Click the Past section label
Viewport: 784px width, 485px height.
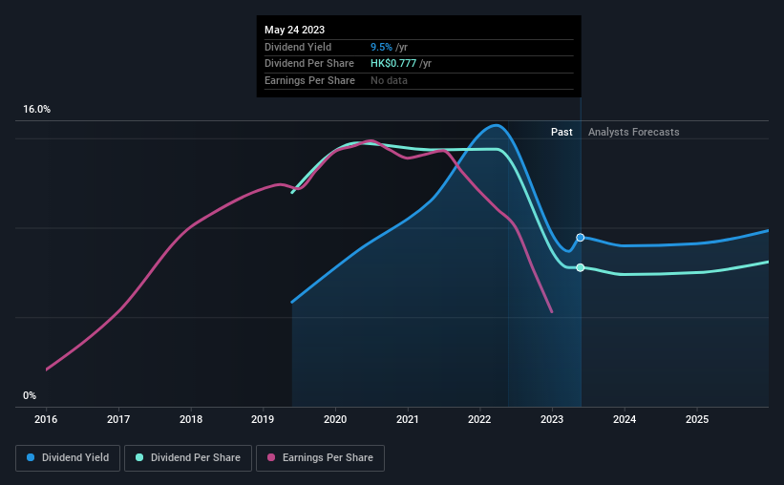click(562, 132)
